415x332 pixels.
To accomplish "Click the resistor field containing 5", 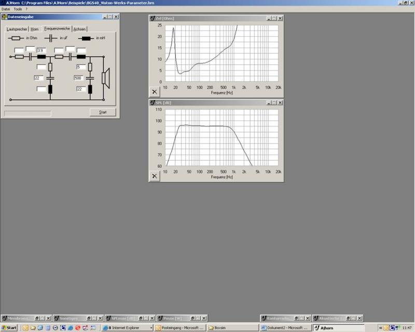I will click(80, 67).
